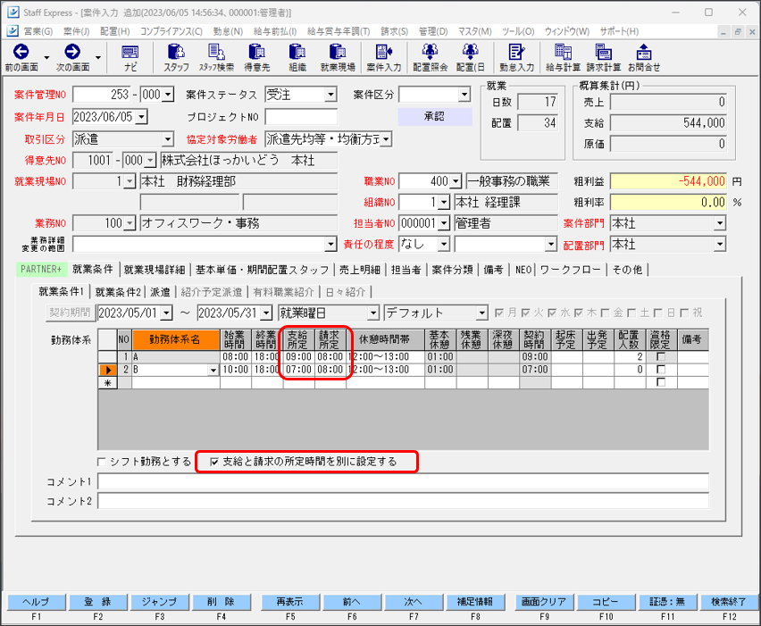761x626 pixels.
Task: Enable the シフト勤務とする checkbox
Action: (x=100, y=462)
